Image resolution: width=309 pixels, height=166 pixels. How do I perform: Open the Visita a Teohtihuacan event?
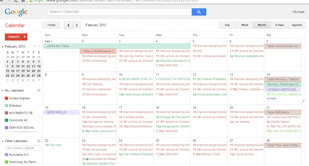coord(98,51)
